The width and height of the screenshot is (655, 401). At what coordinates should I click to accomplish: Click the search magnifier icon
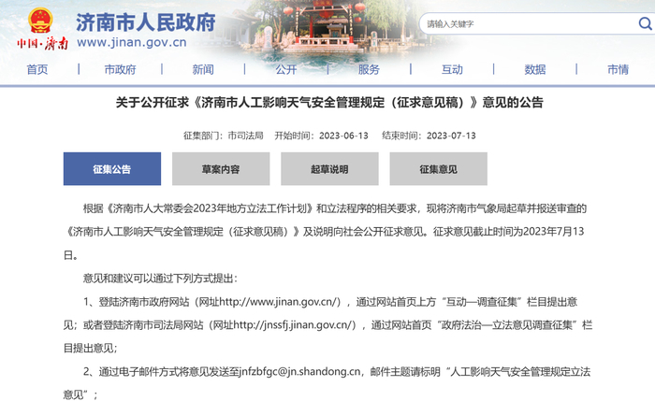pyautogui.click(x=646, y=23)
